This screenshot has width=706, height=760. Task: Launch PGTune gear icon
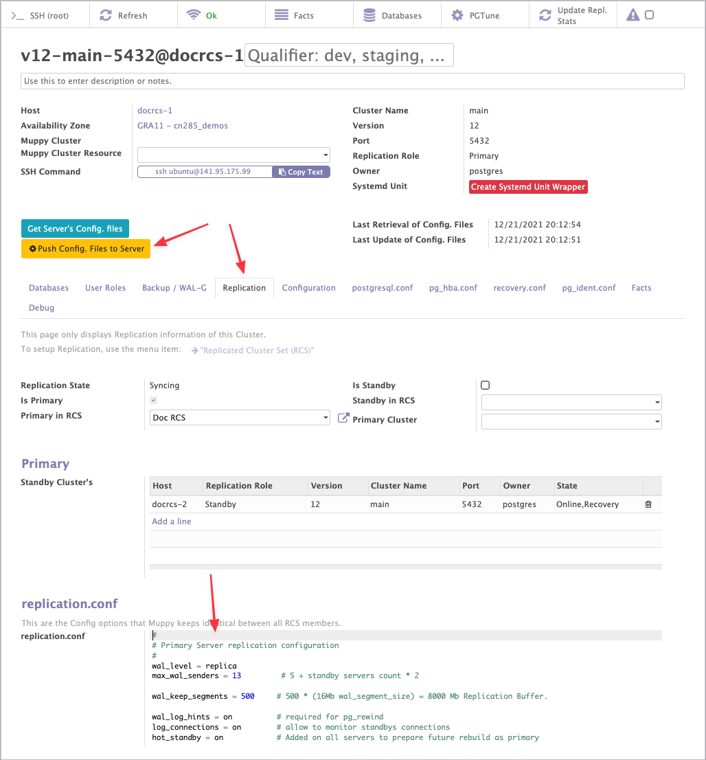click(x=457, y=15)
